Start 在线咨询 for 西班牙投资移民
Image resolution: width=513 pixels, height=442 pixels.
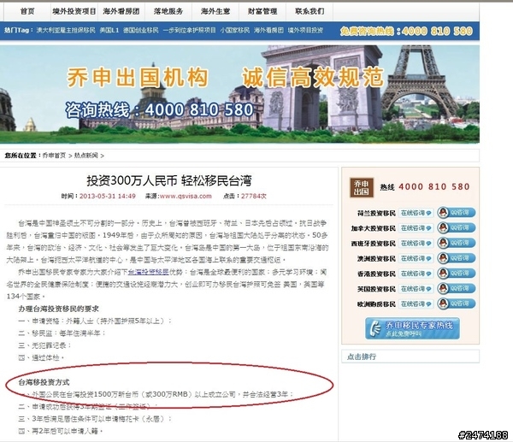[416, 244]
